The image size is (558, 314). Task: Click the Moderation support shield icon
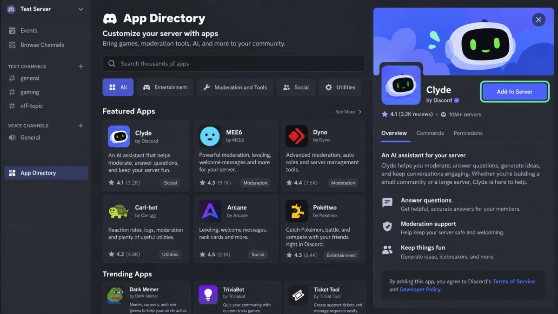click(387, 227)
